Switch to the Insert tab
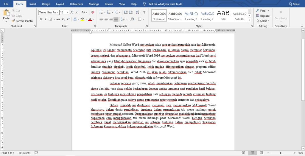This screenshot has height=156, width=305. [33, 4]
